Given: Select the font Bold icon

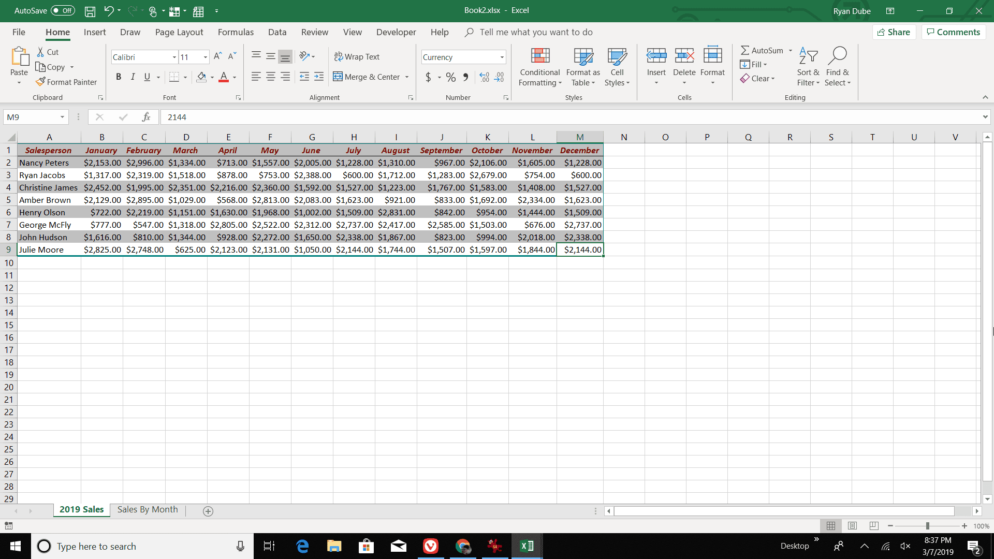Looking at the screenshot, I should [119, 77].
